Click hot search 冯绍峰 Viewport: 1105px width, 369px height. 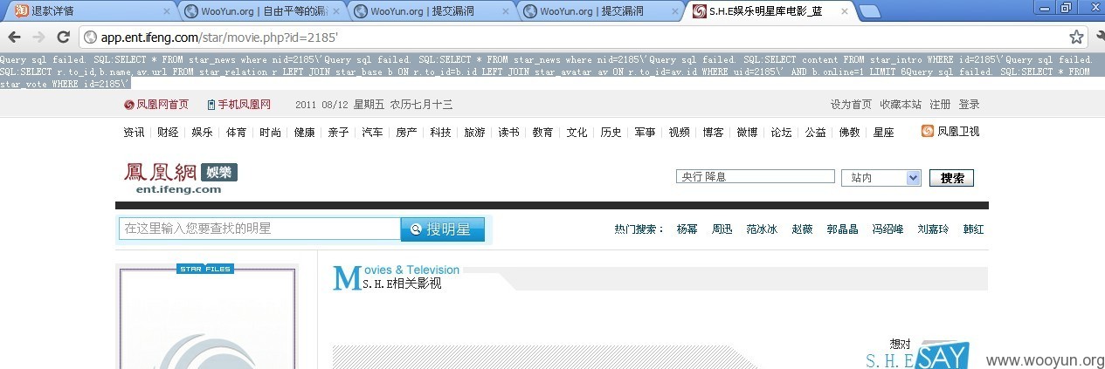(887, 229)
